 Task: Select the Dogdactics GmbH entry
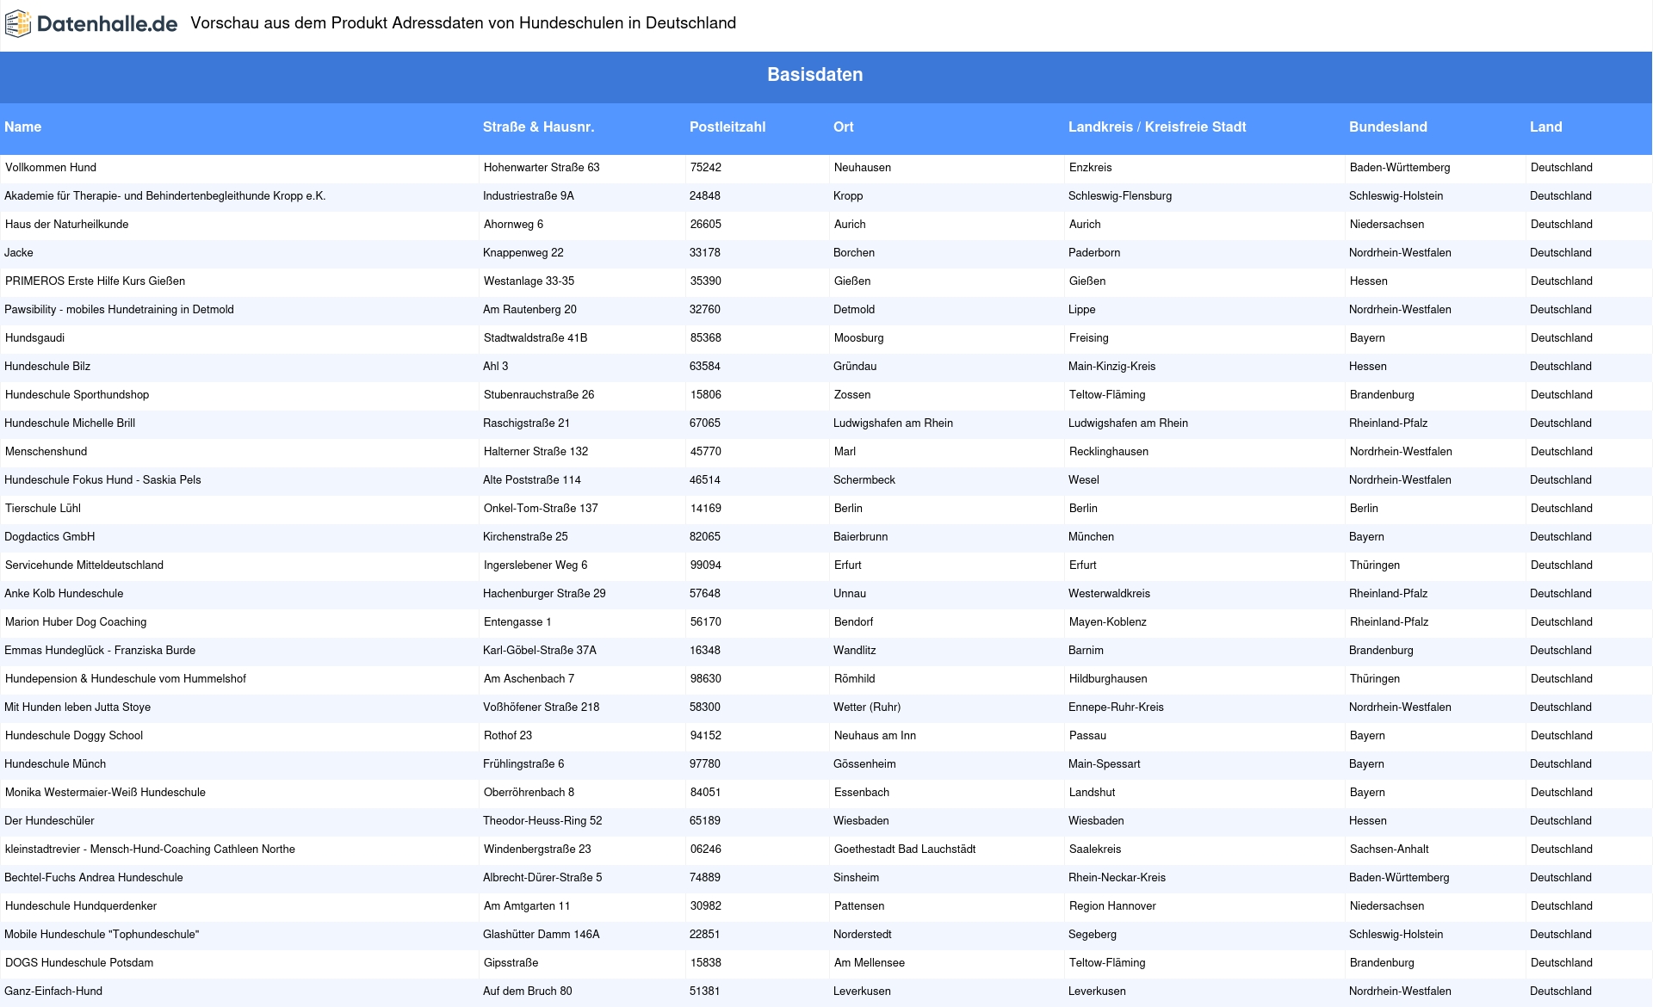tap(50, 537)
